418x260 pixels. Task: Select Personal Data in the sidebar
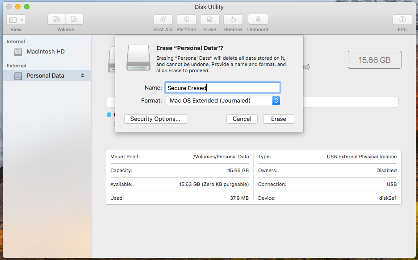(x=46, y=75)
